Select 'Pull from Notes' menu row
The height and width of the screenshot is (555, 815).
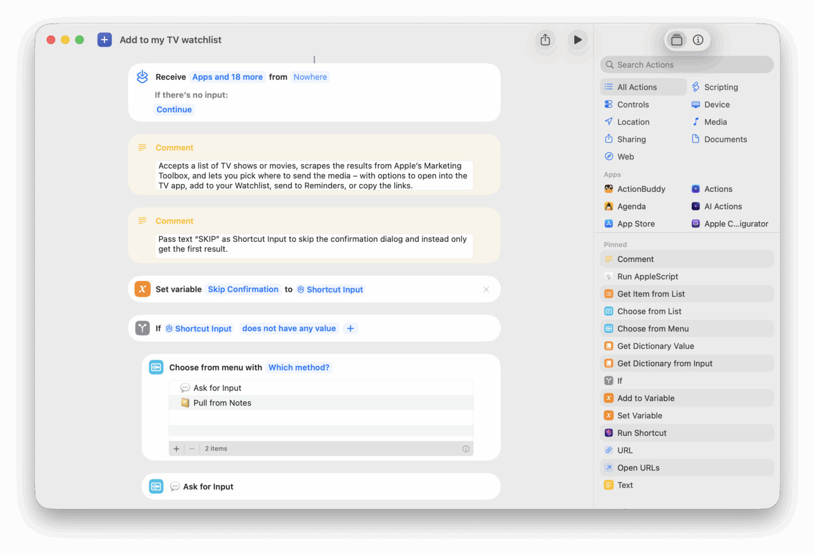tap(222, 403)
